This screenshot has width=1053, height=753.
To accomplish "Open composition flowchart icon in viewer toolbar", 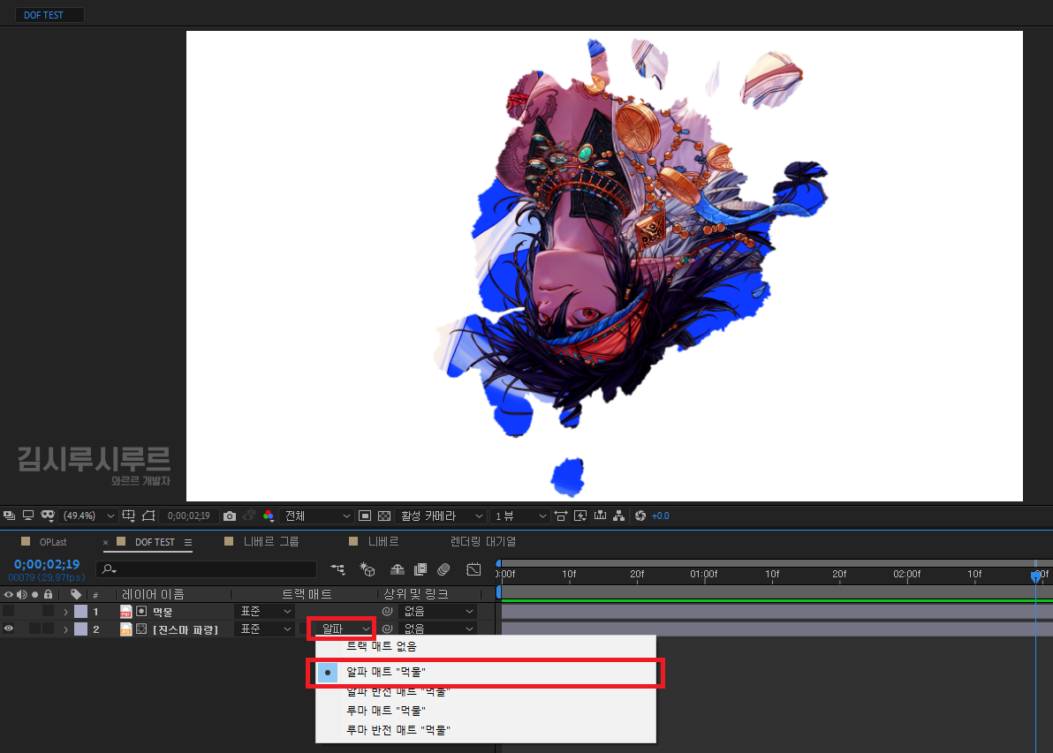I will point(619,516).
